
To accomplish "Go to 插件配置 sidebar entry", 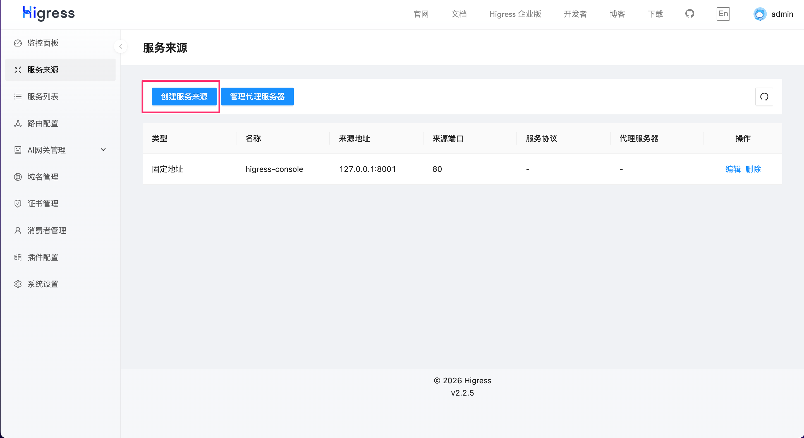I will 60,257.
